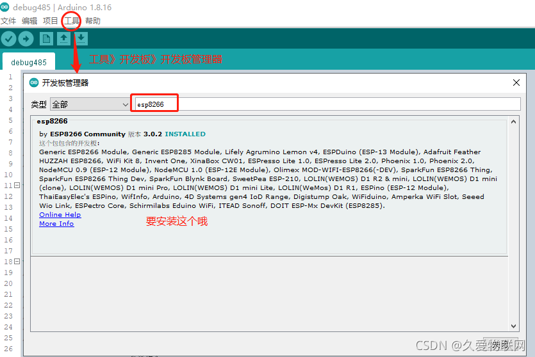Click line number 24 in the editor gutter
The width and height of the screenshot is (535, 357).
point(8,327)
